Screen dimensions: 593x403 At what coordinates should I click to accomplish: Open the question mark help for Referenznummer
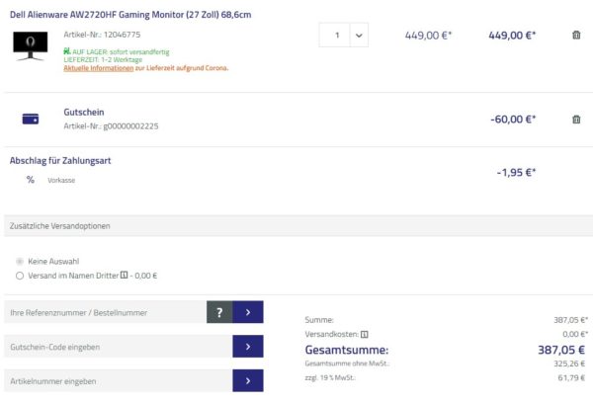(x=219, y=312)
